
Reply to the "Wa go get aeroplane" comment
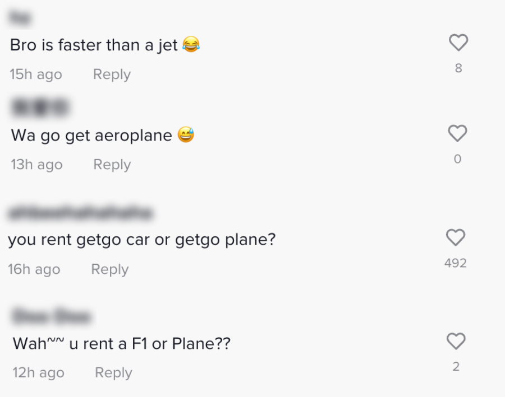tap(112, 165)
